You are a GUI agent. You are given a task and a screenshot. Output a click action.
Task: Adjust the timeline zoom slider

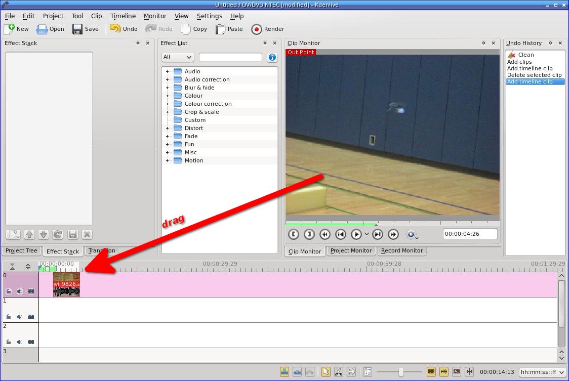400,372
